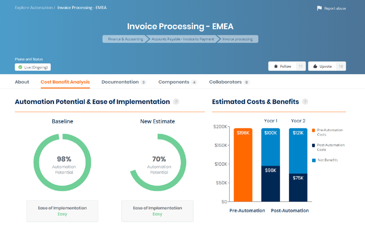Toggle Net Benefits blue legend swatch

pyautogui.click(x=313, y=160)
